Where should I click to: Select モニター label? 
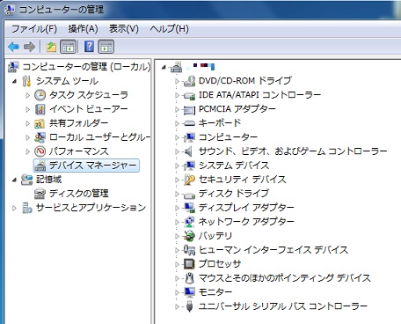(215, 292)
